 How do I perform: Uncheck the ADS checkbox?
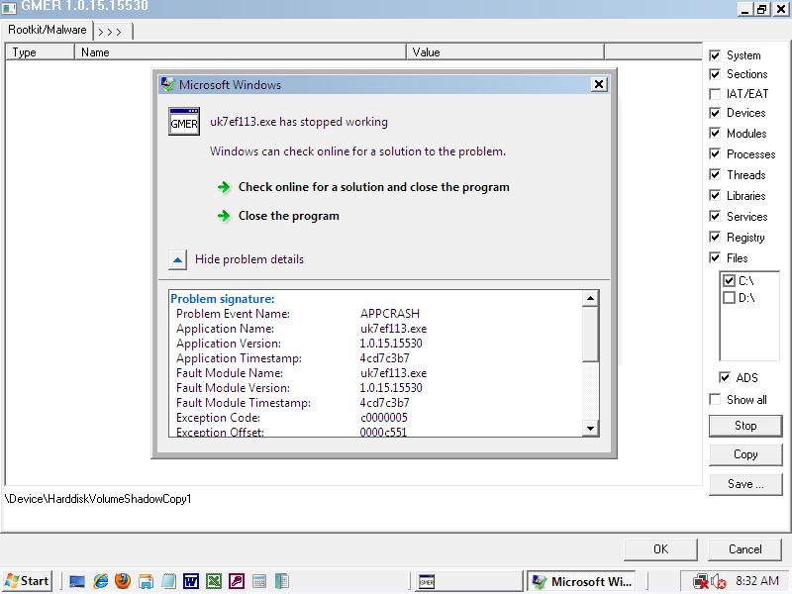pos(725,377)
